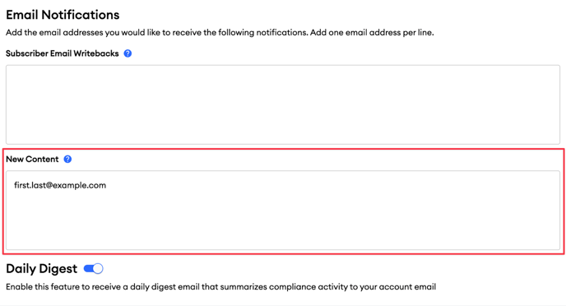Image resolution: width=566 pixels, height=306 pixels.
Task: Click the 'Add the email addresses' instruction text
Action: pos(220,32)
